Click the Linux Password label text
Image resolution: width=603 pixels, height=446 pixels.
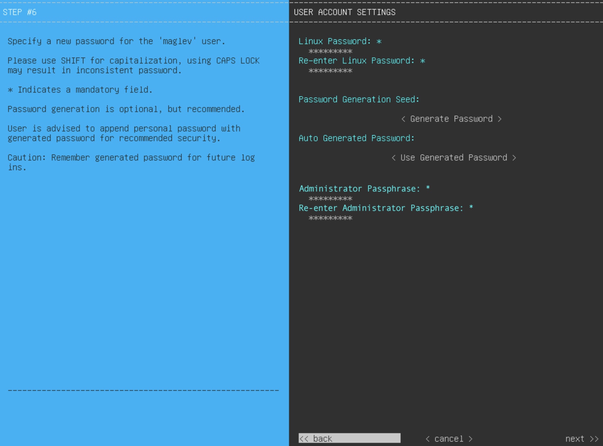pos(334,41)
